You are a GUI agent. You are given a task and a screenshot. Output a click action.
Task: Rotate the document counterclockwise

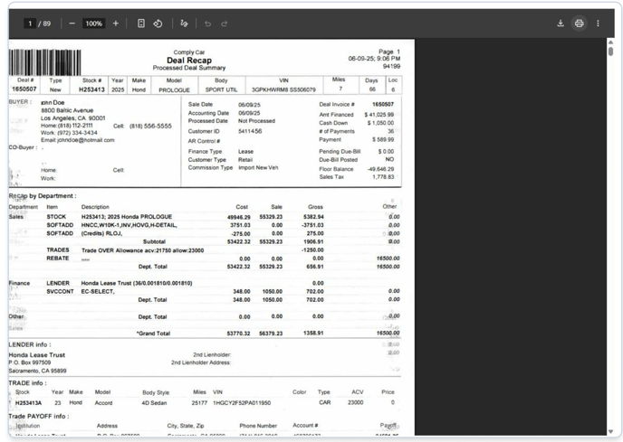coord(158,24)
